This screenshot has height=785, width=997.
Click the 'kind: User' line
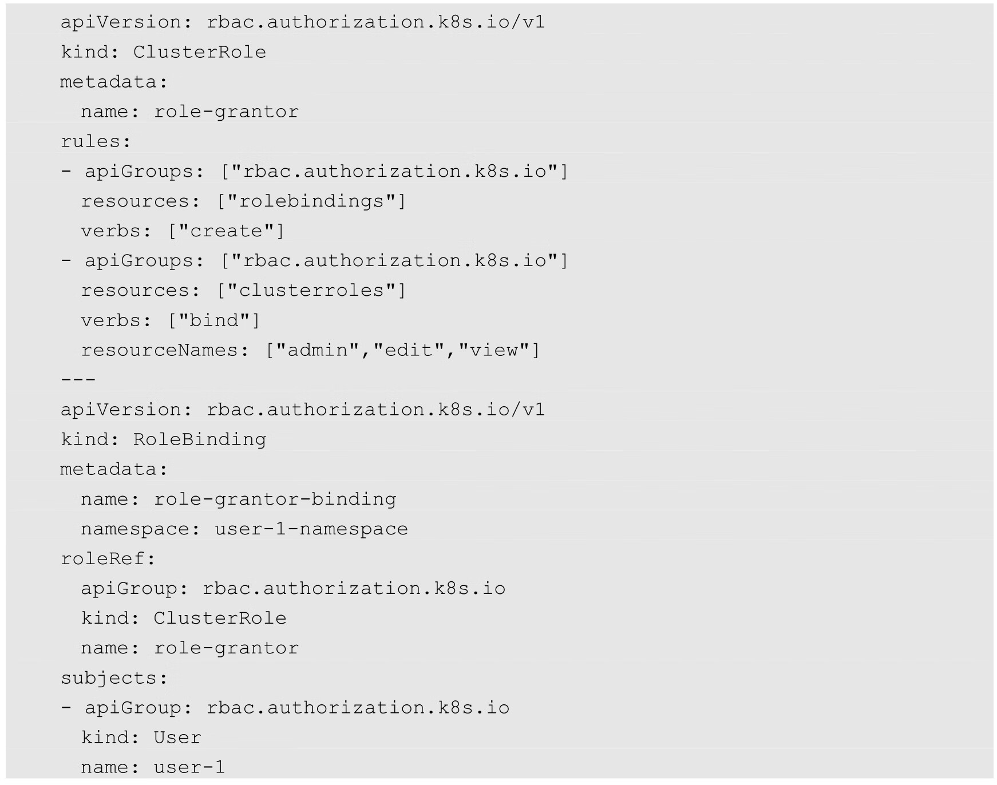(141, 738)
